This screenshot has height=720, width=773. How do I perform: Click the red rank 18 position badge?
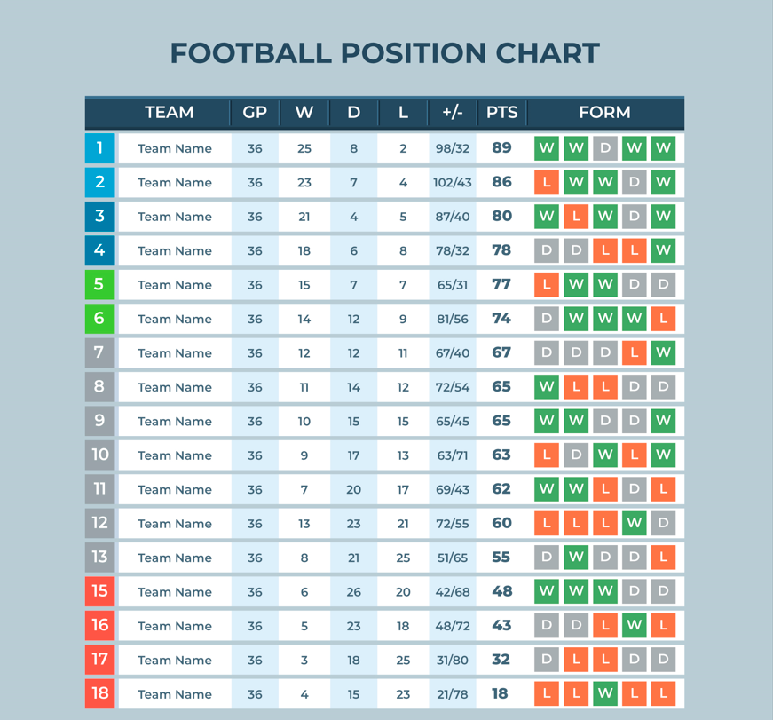[99, 693]
